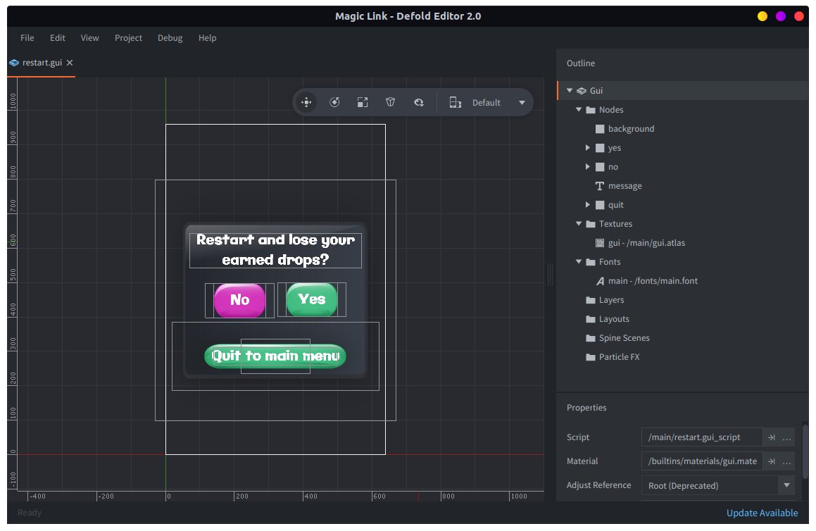Toggle the perspective camera cube icon
The width and height of the screenshot is (816, 531).
coord(391,103)
